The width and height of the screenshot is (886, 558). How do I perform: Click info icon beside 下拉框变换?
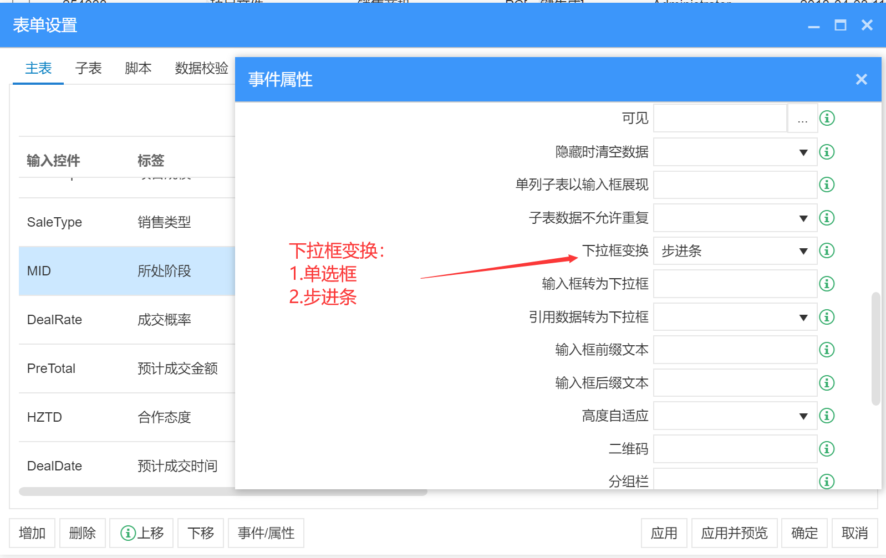[x=827, y=250]
